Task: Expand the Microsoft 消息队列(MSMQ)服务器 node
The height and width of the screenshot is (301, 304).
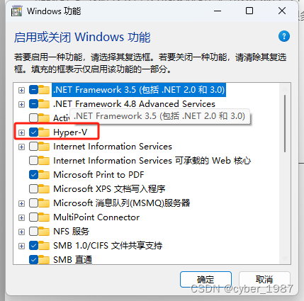Action: (21, 203)
